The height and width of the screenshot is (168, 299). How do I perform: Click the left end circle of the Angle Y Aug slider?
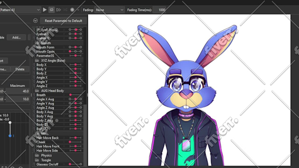(70, 104)
